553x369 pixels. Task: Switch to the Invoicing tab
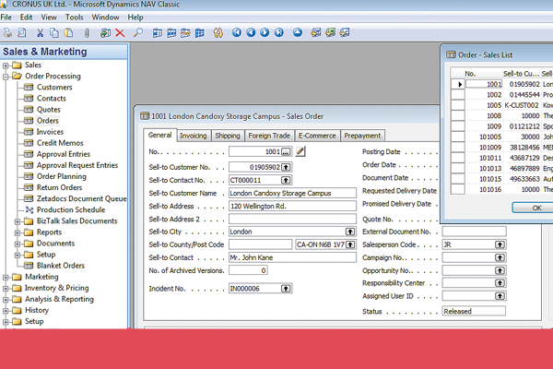(194, 136)
